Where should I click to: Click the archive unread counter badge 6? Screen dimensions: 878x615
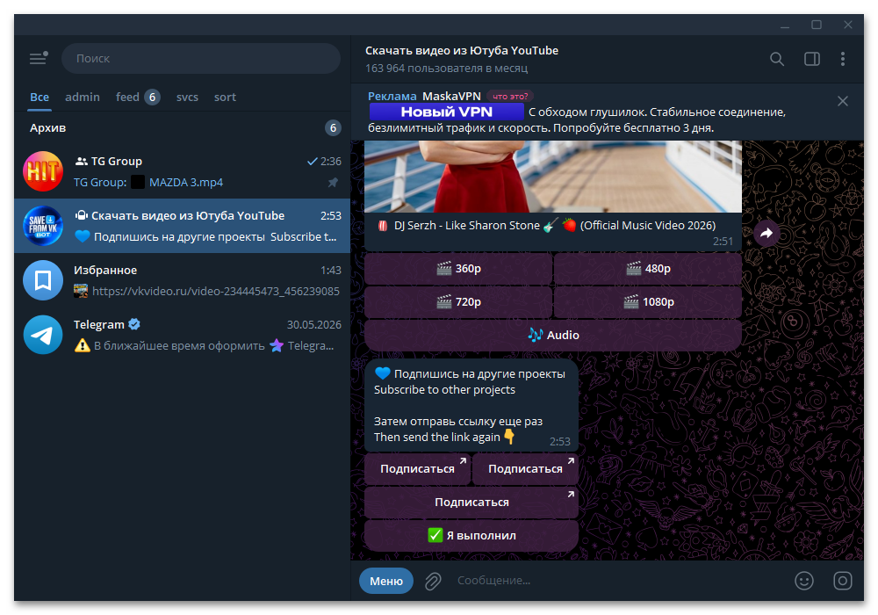click(x=333, y=127)
